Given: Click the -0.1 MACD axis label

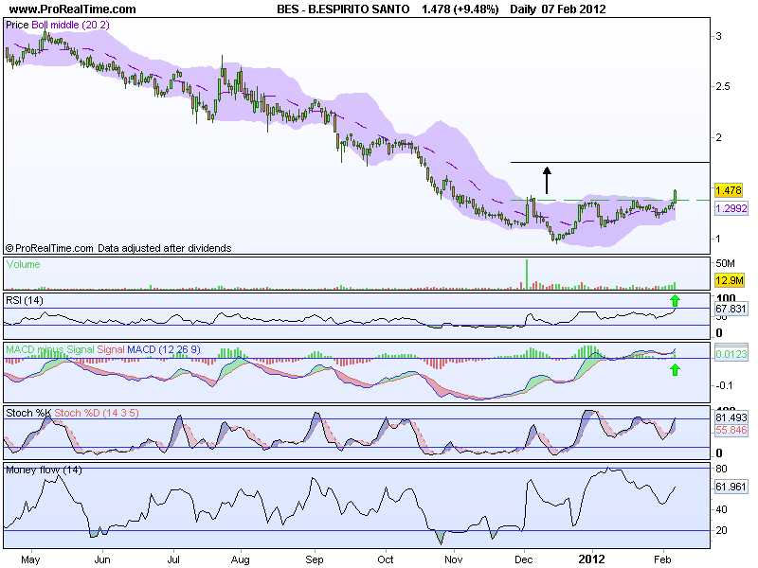Looking at the screenshot, I should click(724, 385).
